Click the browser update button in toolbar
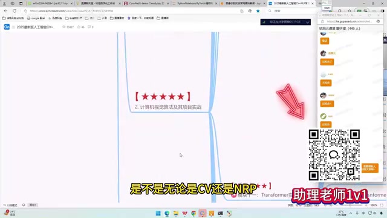The height and width of the screenshot is (218, 387). tap(362, 11)
